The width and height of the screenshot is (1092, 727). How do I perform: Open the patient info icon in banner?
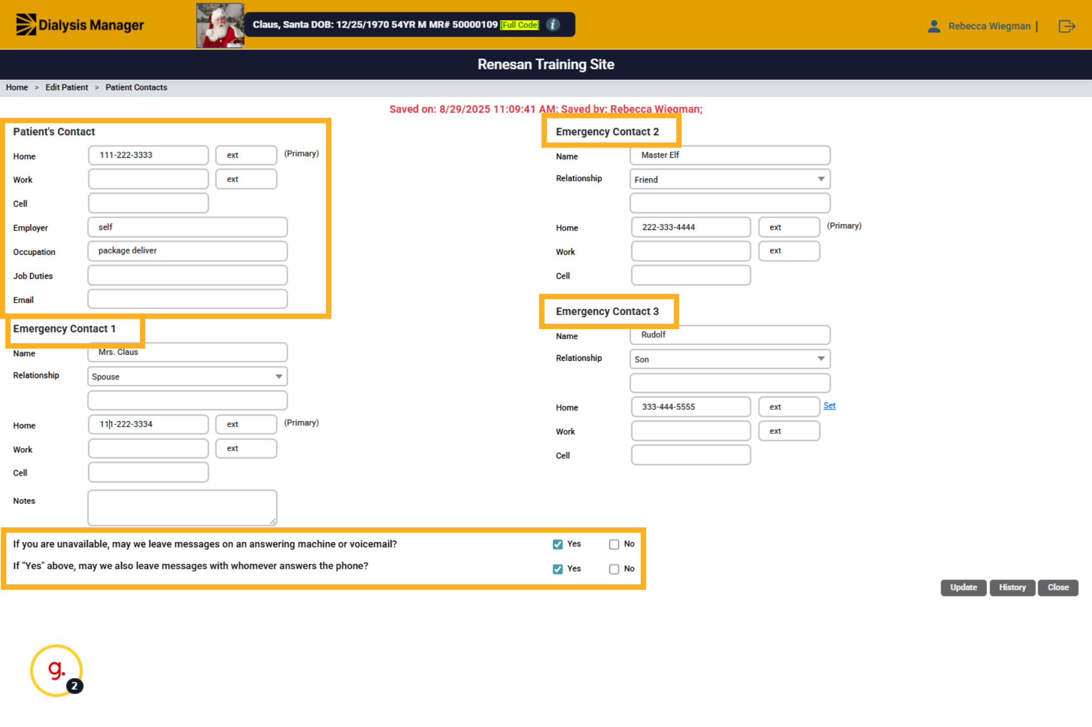point(553,25)
